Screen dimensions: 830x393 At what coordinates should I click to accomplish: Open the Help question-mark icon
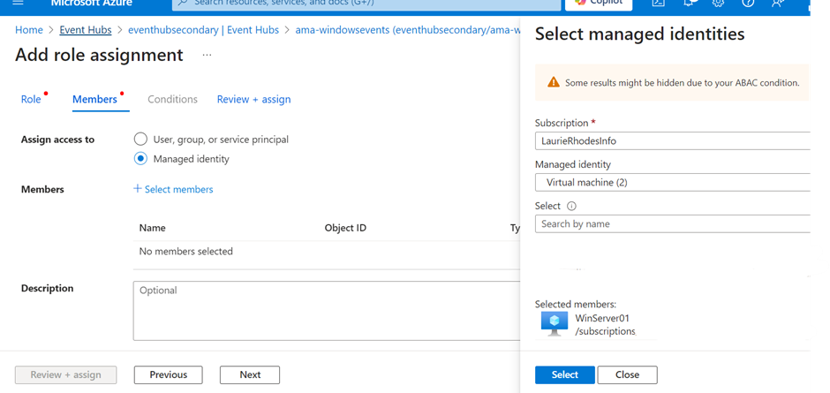[747, 4]
